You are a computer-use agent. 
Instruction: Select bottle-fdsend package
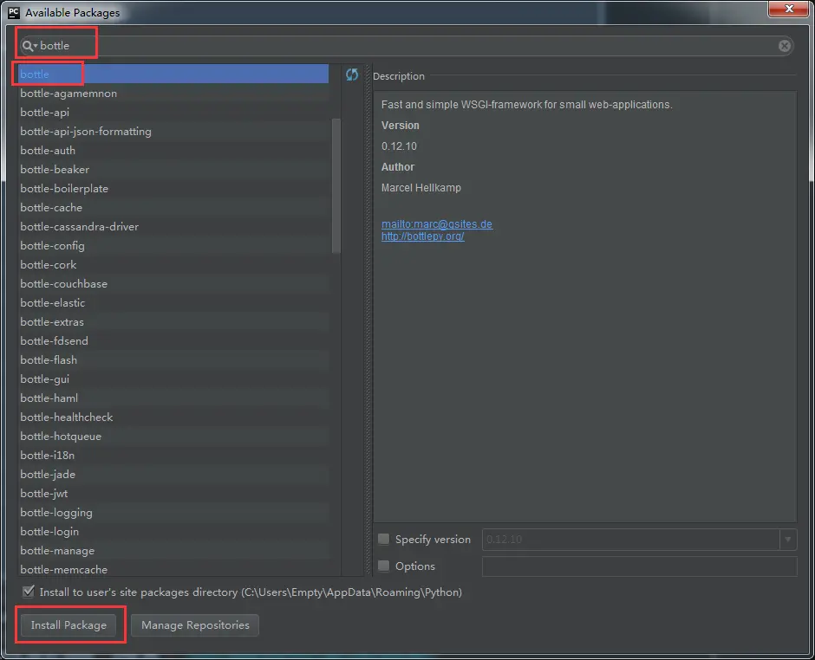click(x=173, y=340)
